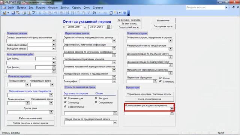
Task: Click the 'Введите вопрос' help box
Action: tap(205, 7)
